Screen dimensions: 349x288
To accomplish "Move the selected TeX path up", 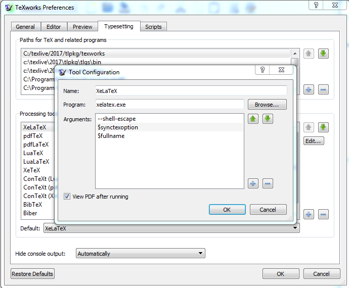I will pos(309,54).
